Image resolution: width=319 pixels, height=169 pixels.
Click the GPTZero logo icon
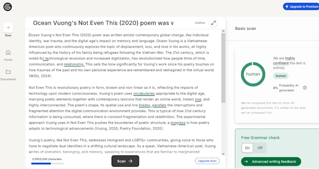[x=8, y=7]
